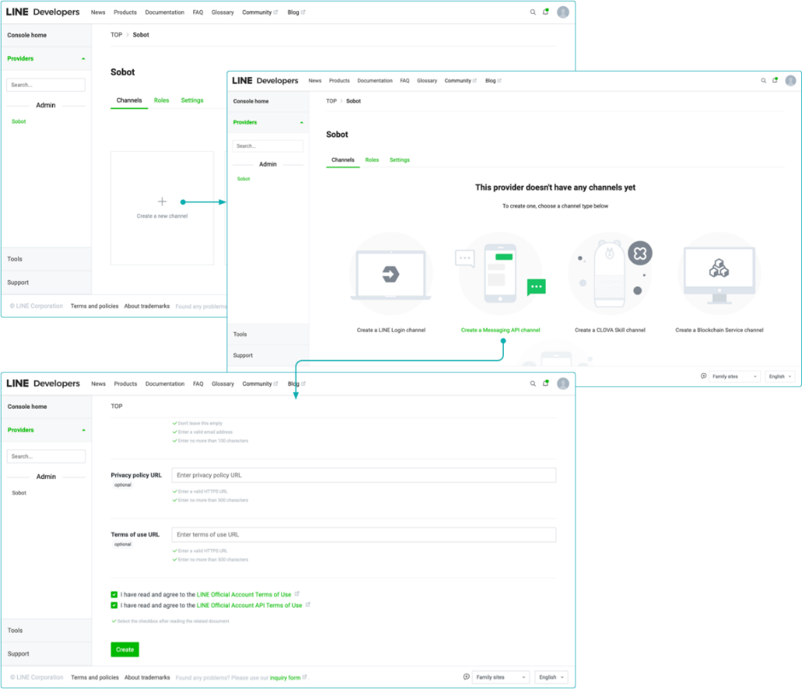Viewport: 802px width, 689px height.
Task: Open the Family sites dropdown in the bottom window
Action: click(501, 677)
